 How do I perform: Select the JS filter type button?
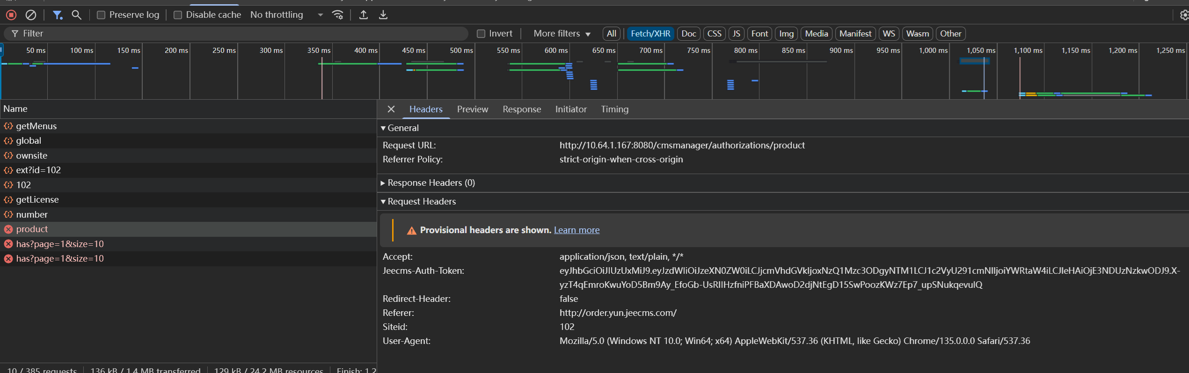pyautogui.click(x=736, y=34)
